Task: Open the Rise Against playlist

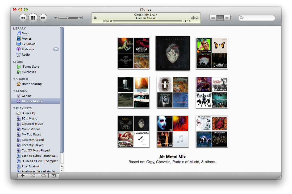Action: 35,166
